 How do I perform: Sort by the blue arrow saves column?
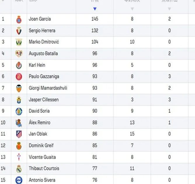point(95,9)
